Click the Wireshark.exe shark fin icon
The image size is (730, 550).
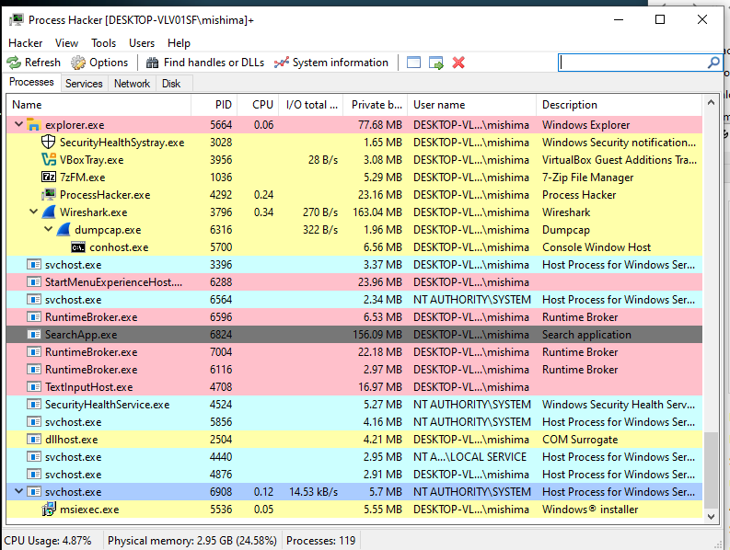(49, 212)
